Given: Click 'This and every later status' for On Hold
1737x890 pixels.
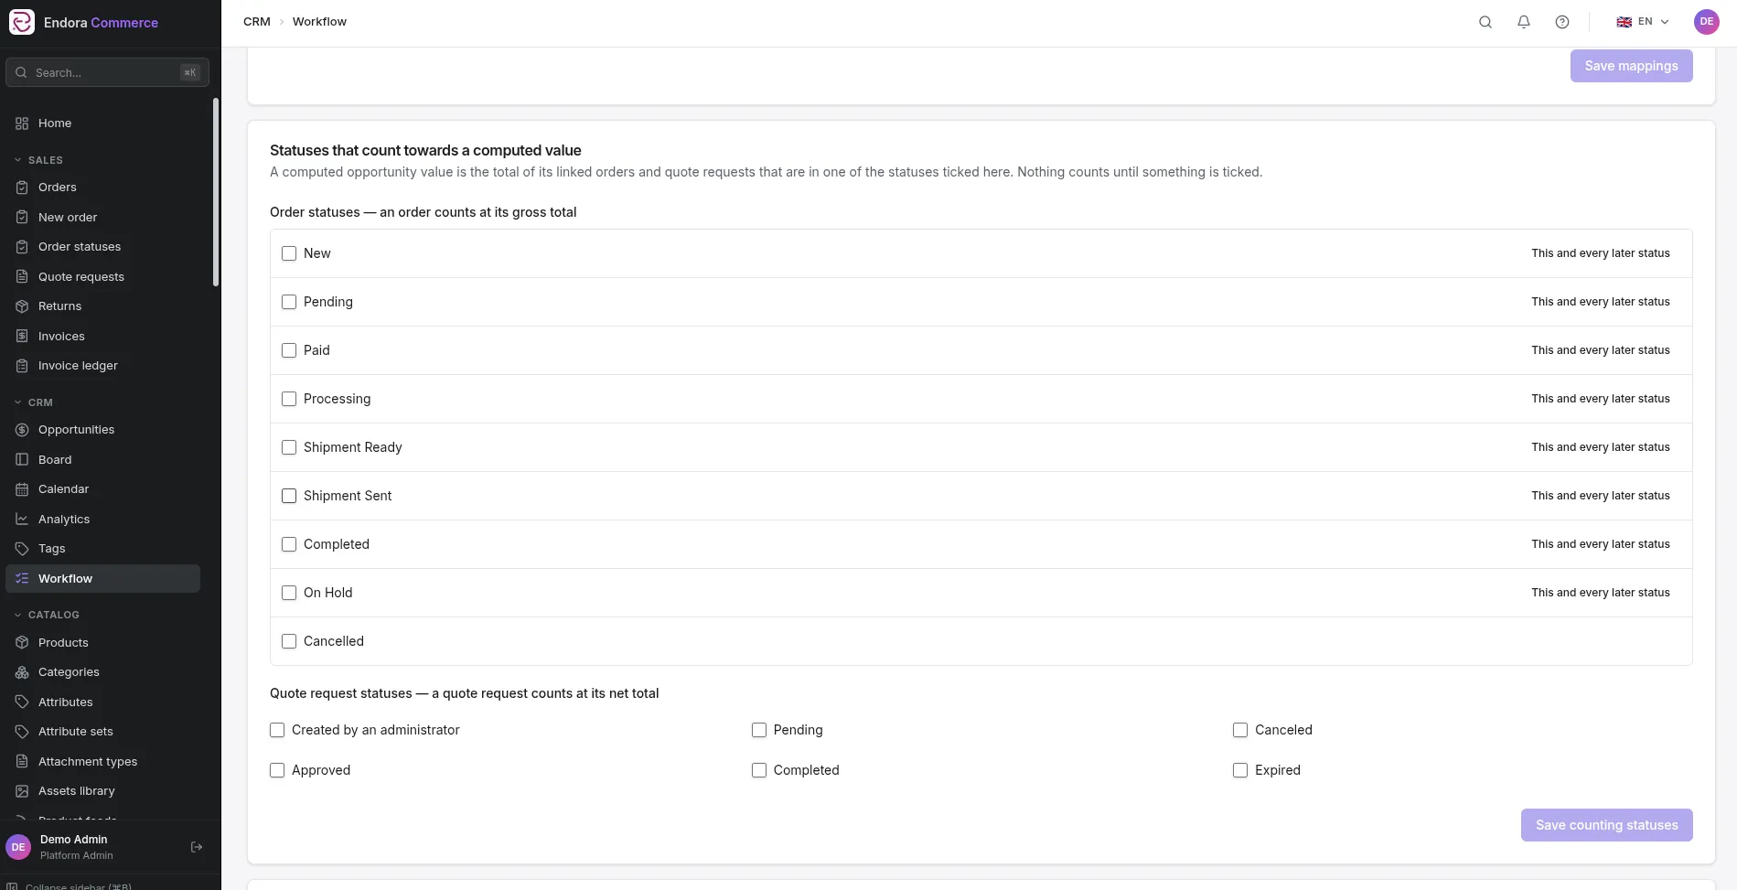Looking at the screenshot, I should pos(1601,593).
